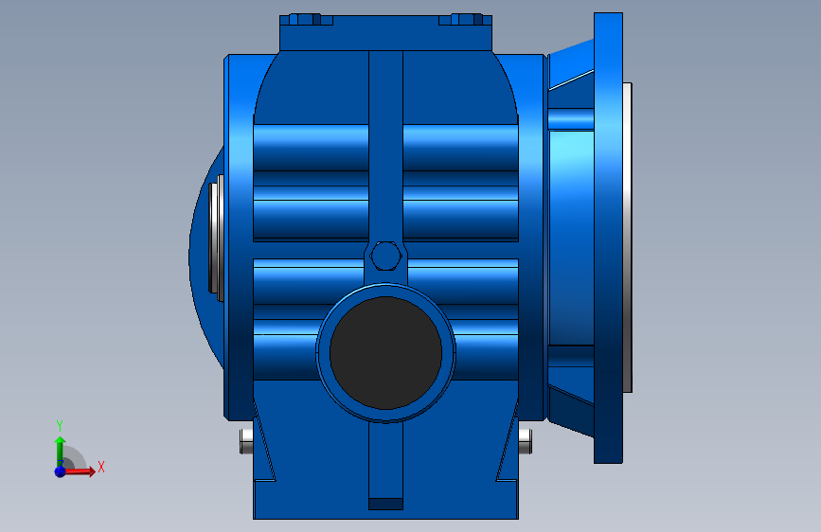Select the dark circular shaft bore face
This screenshot has width=821, height=532.
(386, 353)
